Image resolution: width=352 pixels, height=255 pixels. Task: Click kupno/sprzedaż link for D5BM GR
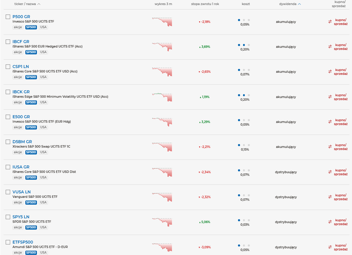(x=341, y=147)
